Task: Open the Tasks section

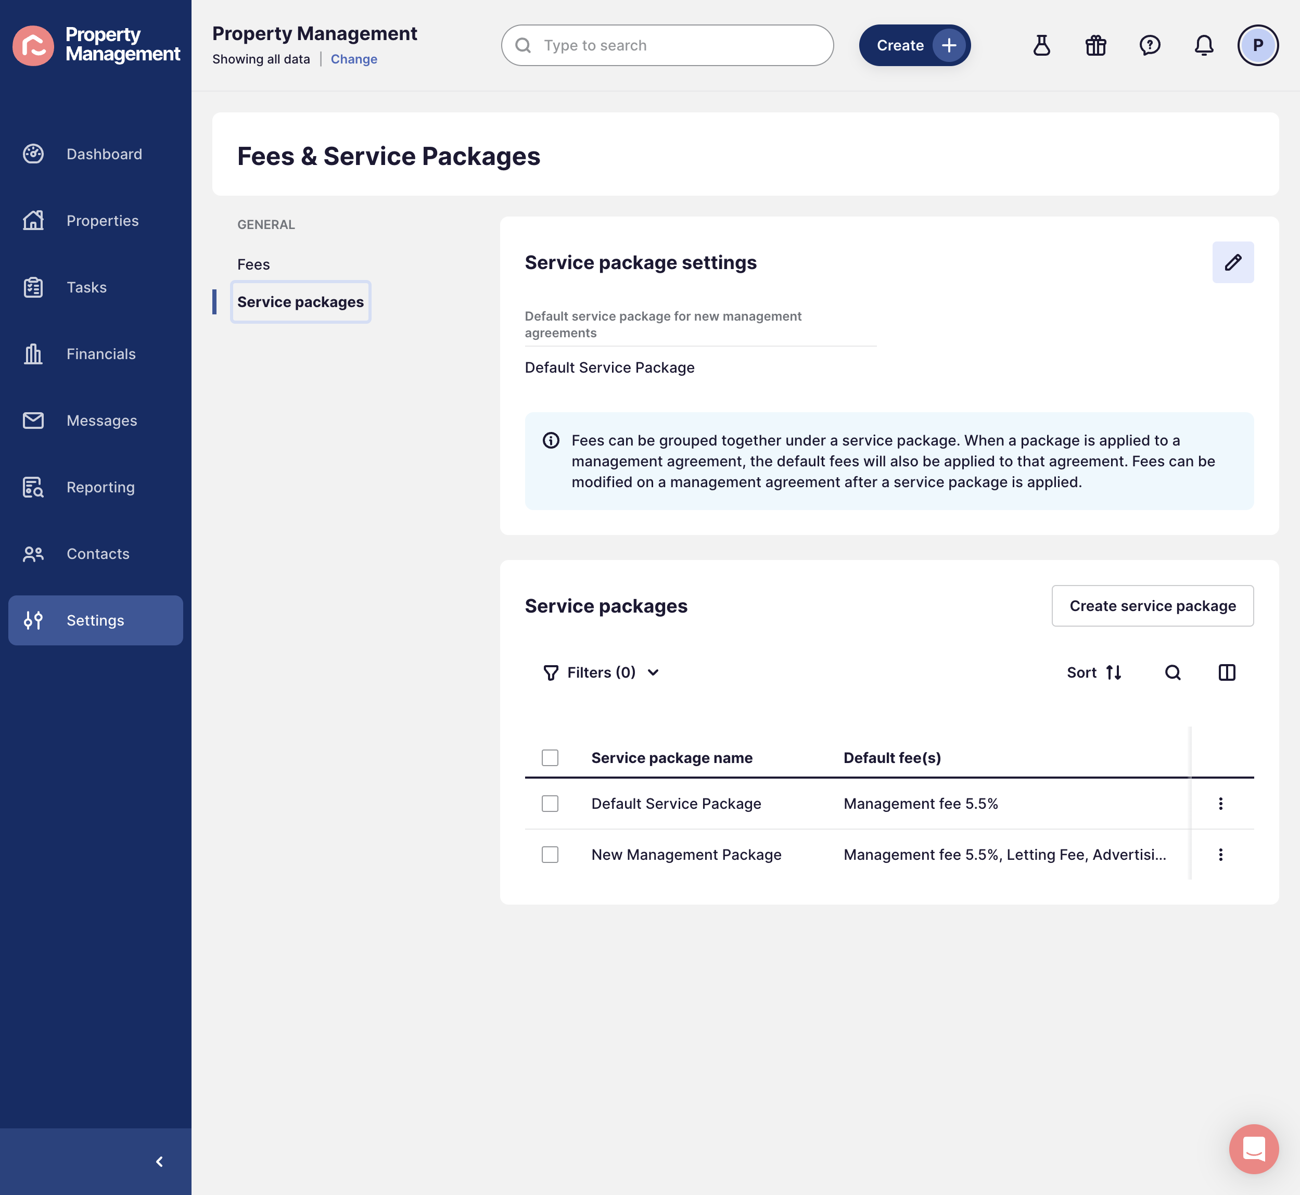Action: tap(96, 287)
